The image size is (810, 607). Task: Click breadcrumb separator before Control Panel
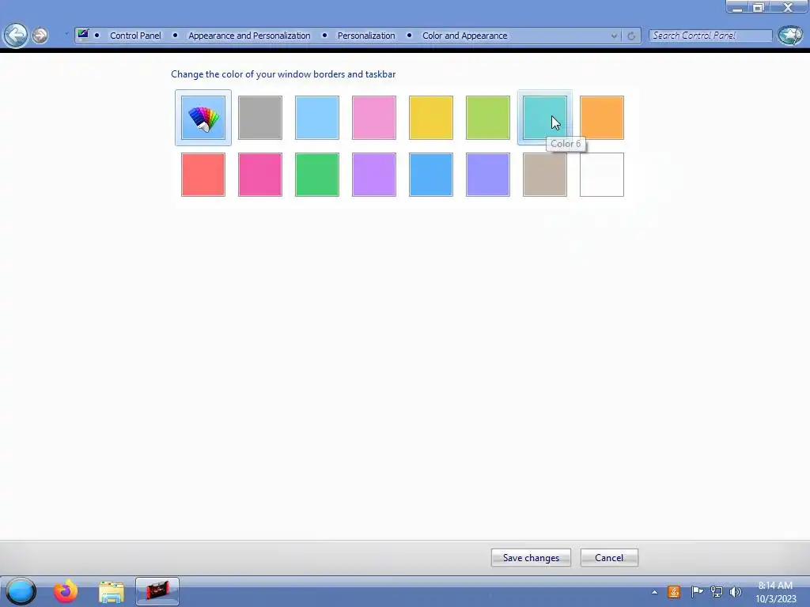point(97,35)
